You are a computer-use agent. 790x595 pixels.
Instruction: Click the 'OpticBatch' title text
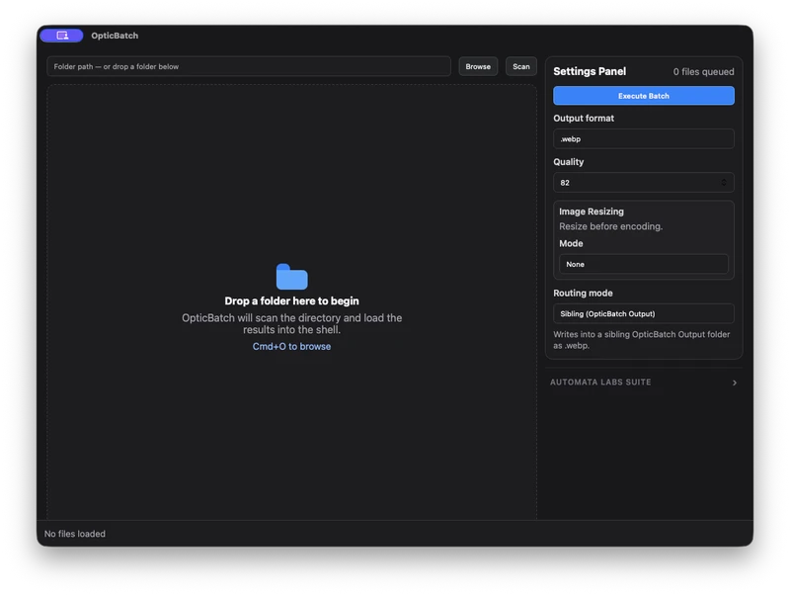coord(115,36)
